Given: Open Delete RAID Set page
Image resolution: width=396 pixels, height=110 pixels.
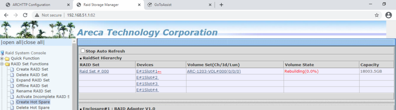Looking at the screenshot, I should point(32,75).
